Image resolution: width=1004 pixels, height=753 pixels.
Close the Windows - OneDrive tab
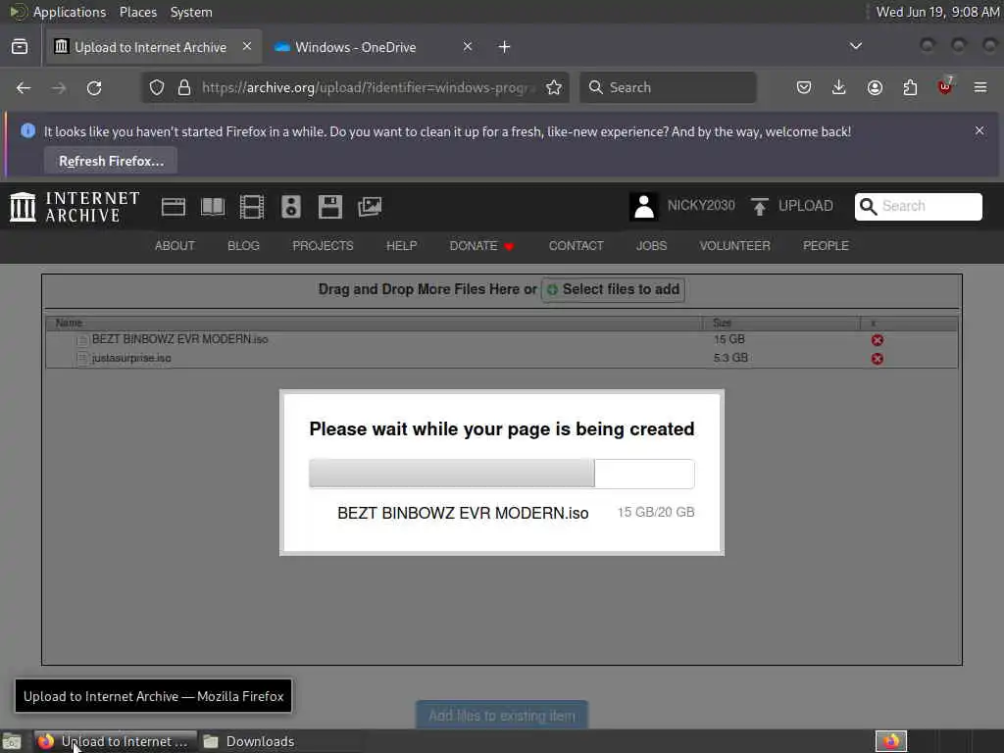coord(468,47)
